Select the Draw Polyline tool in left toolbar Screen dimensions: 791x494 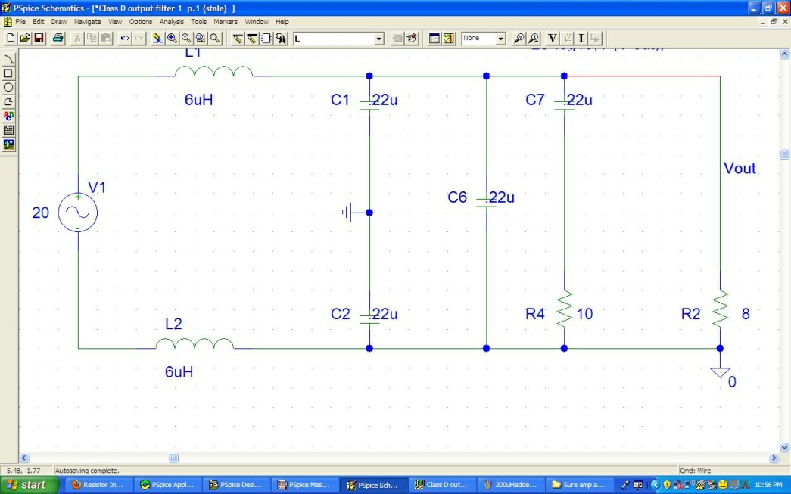(x=8, y=102)
